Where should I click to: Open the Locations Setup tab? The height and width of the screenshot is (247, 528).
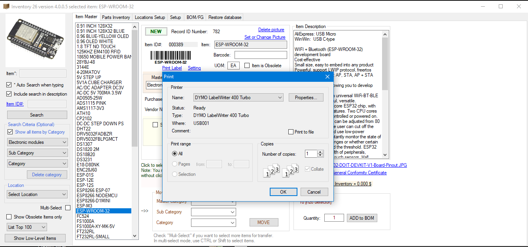pos(150,17)
